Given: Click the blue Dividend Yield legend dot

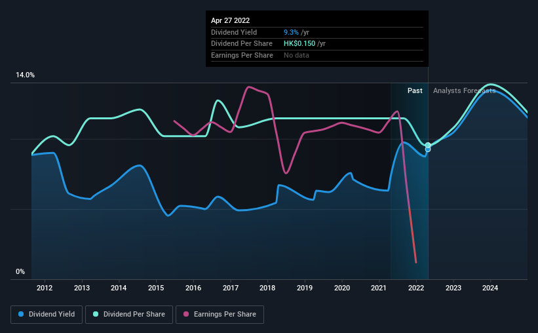Looking at the screenshot, I should point(21,314).
